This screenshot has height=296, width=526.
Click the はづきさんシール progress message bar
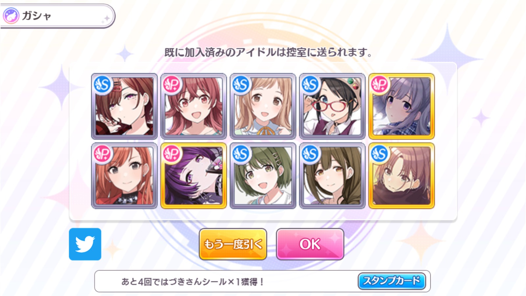(262, 281)
